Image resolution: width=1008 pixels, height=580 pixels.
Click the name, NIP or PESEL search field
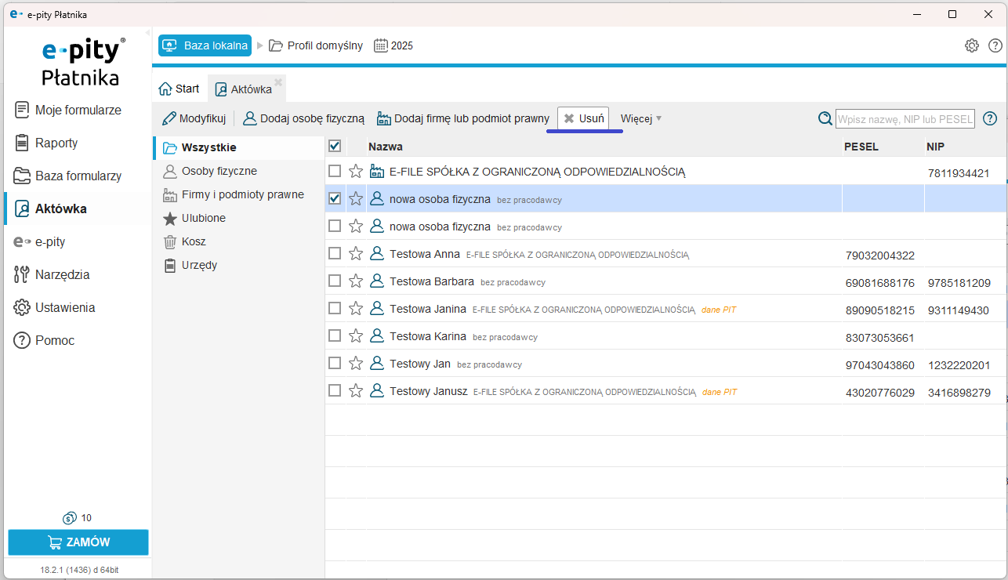click(x=905, y=119)
